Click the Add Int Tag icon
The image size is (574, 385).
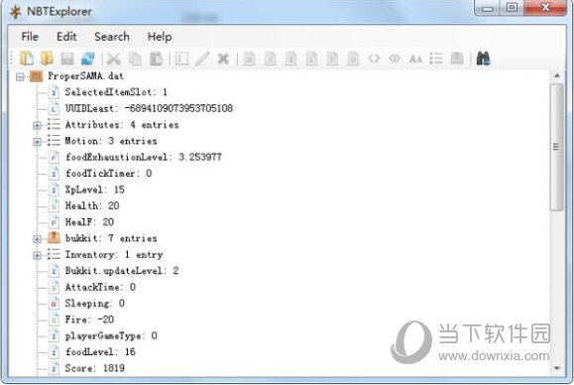click(x=291, y=59)
